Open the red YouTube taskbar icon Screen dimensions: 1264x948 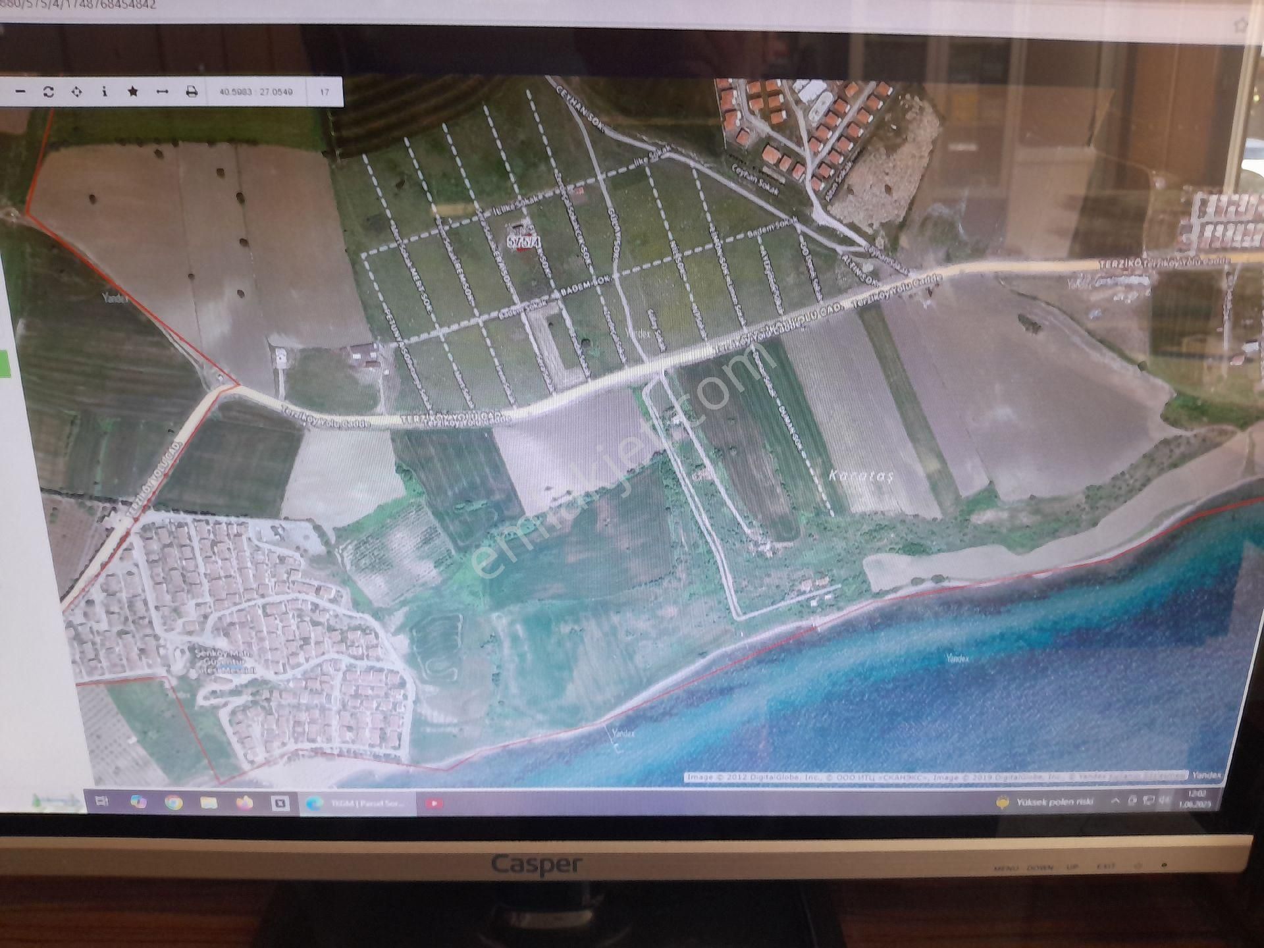coord(434,804)
